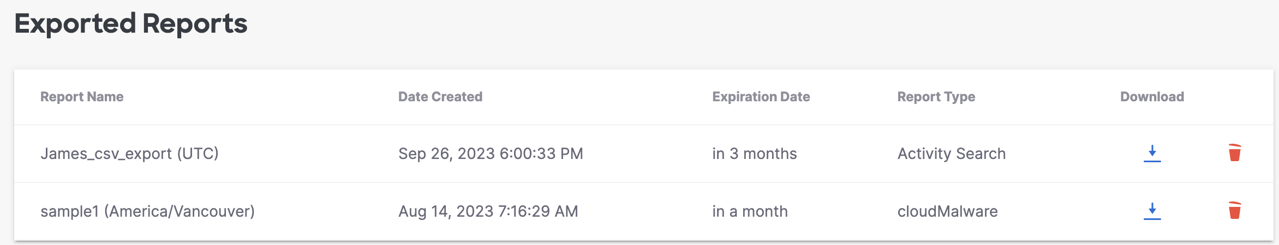Click the Report Name column header
Image resolution: width=1279 pixels, height=245 pixels.
[x=82, y=97]
